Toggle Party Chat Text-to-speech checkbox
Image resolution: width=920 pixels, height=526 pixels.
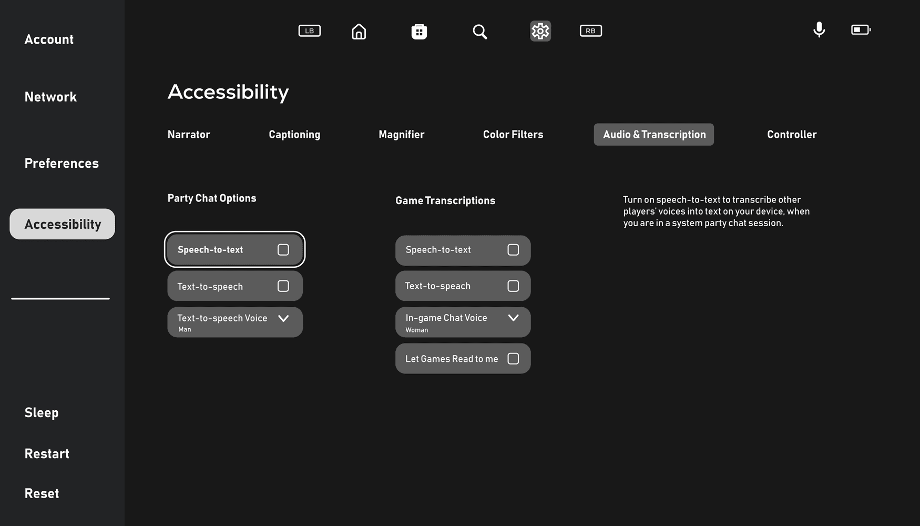(x=283, y=286)
